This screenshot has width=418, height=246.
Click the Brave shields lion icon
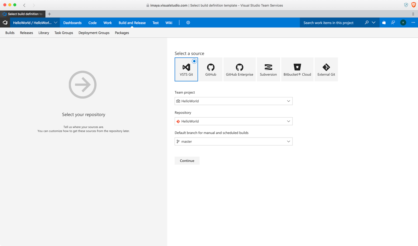pyautogui.click(x=414, y=5)
